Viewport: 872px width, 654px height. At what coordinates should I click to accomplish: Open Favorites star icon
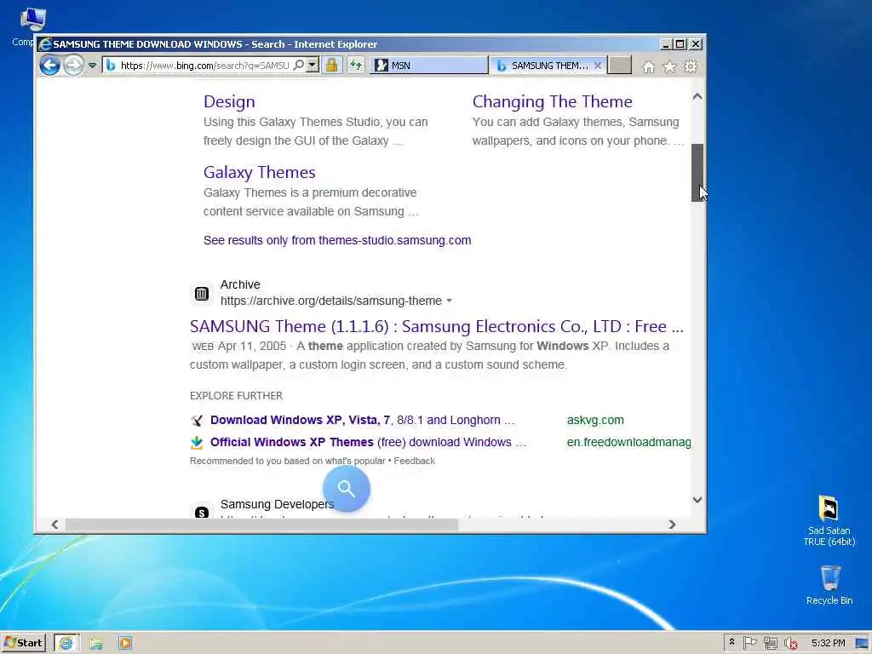pos(669,66)
